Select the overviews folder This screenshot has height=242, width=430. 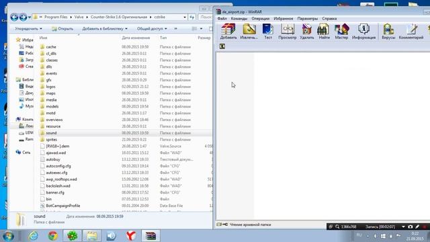pos(54,120)
